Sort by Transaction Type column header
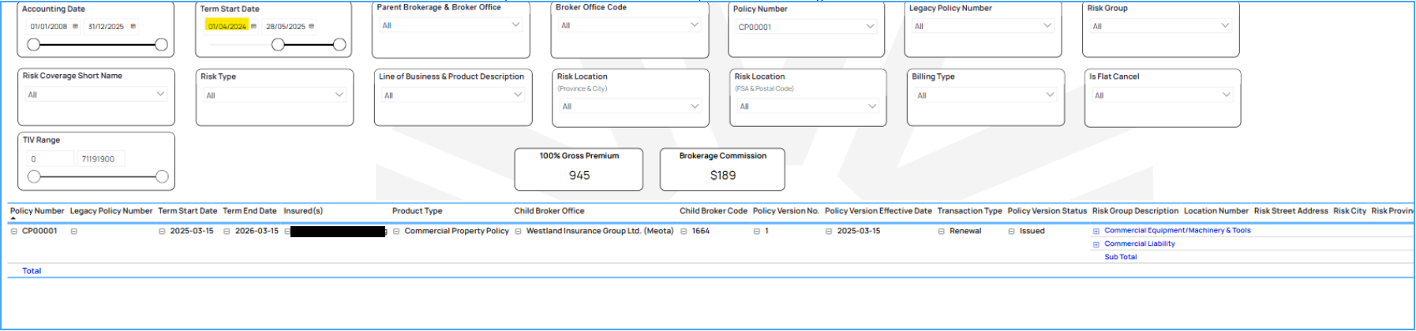This screenshot has width=1416, height=331. (969, 210)
